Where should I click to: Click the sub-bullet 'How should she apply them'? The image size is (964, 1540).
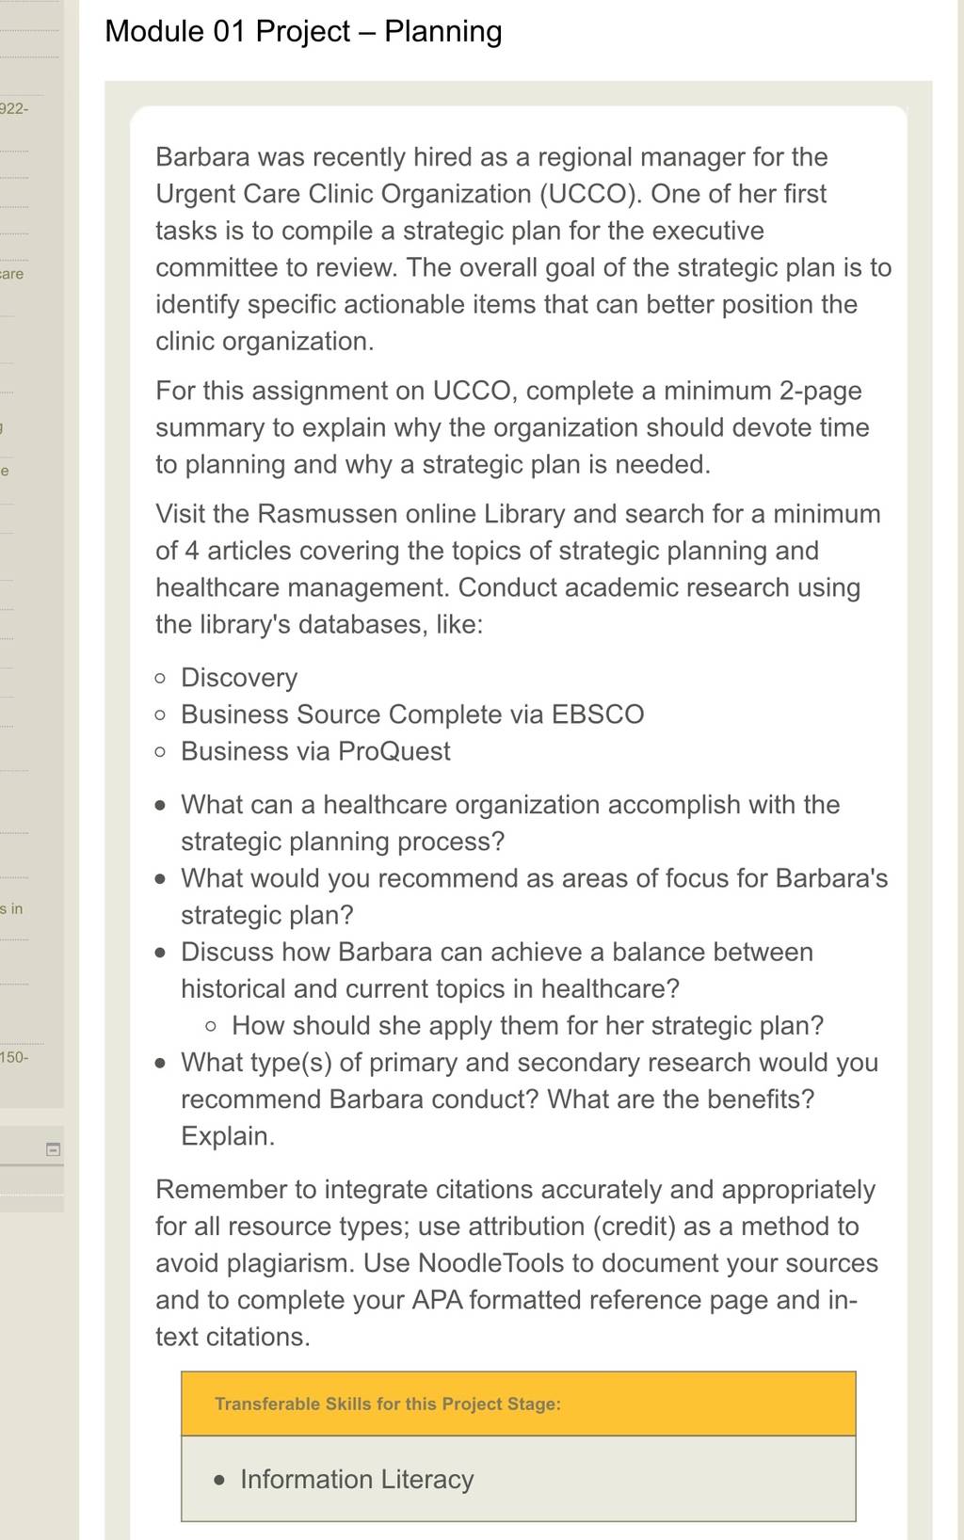527,1025
